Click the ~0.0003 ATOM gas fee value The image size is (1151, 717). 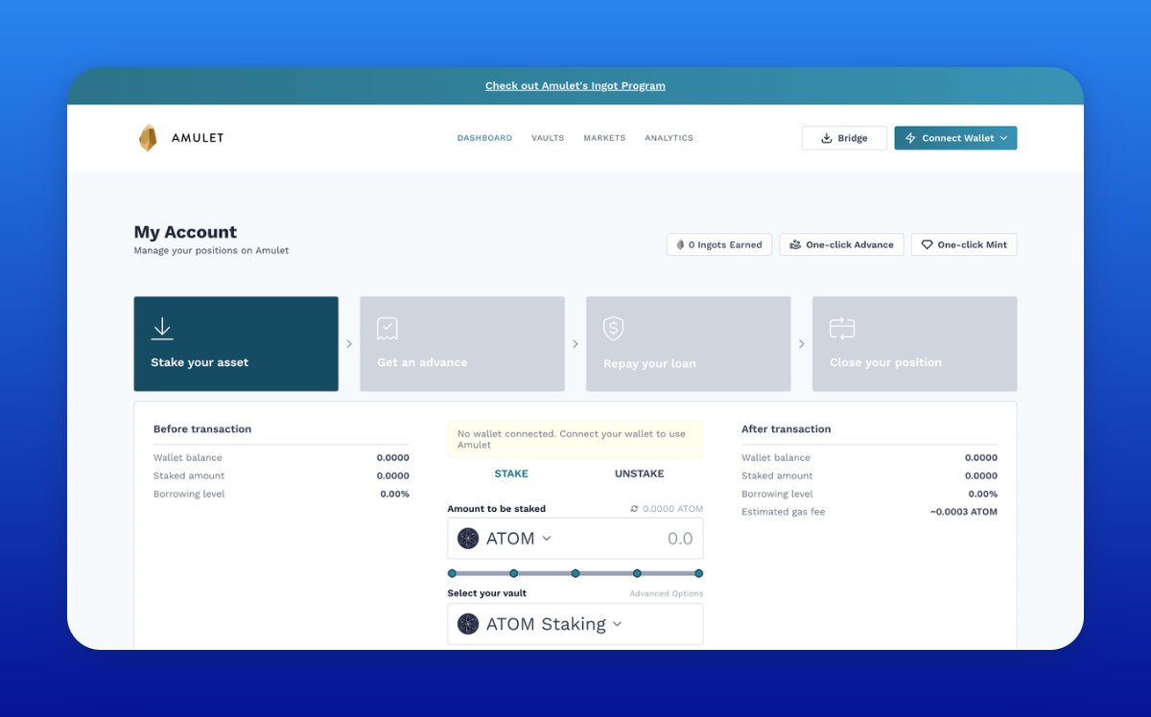click(x=964, y=512)
